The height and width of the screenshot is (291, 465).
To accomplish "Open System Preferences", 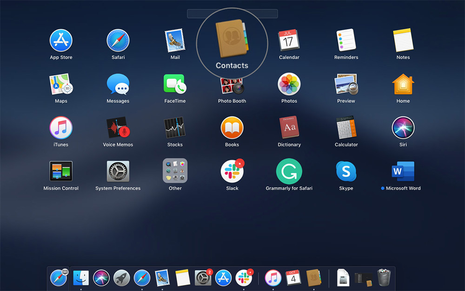I will (118, 171).
